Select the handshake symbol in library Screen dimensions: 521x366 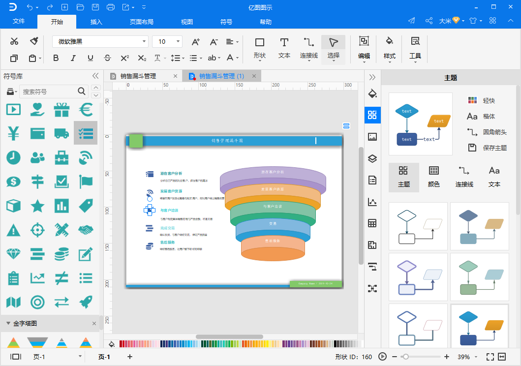click(x=86, y=230)
